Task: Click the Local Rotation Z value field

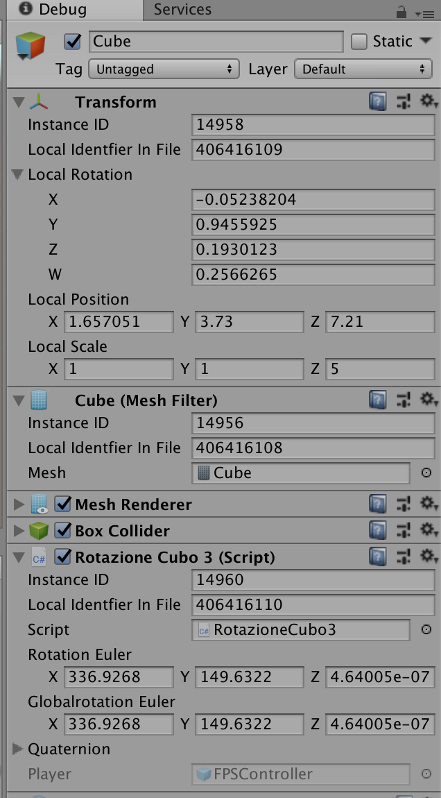Action: point(313,249)
